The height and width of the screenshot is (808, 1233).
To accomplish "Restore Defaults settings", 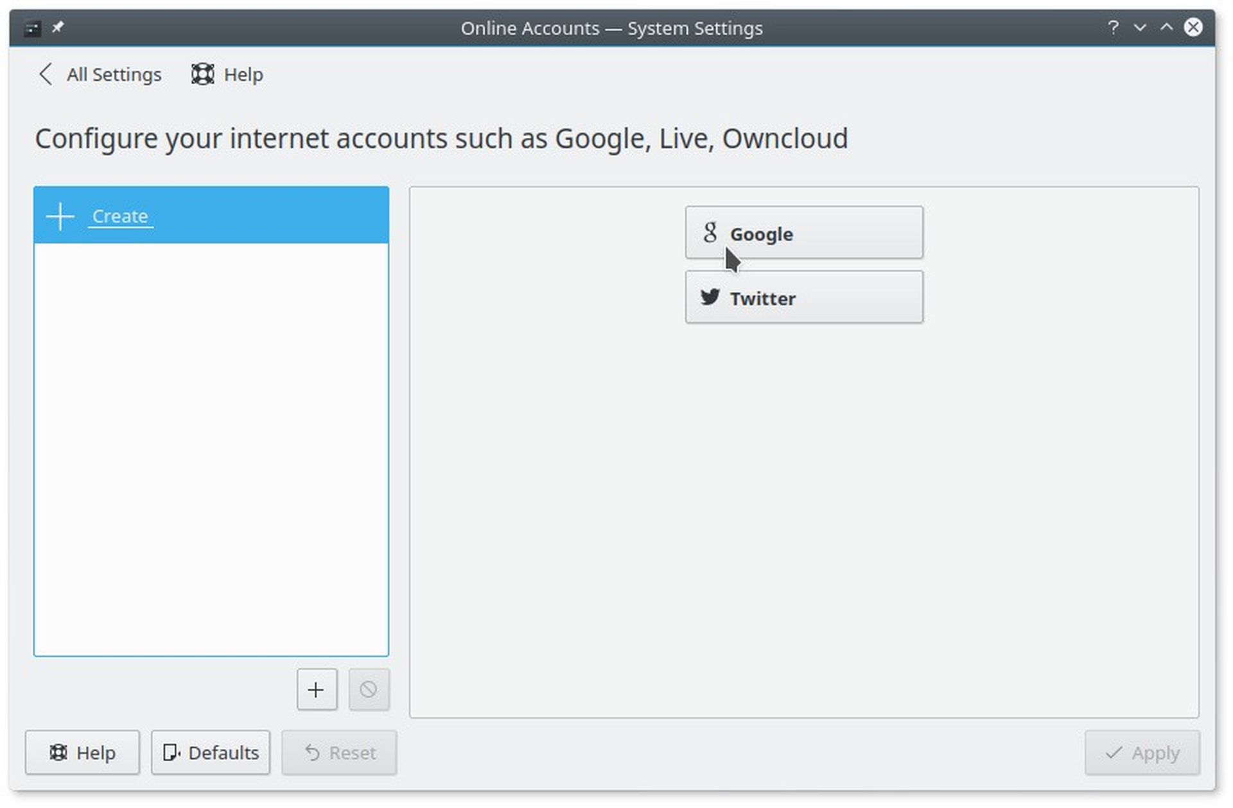I will 211,752.
